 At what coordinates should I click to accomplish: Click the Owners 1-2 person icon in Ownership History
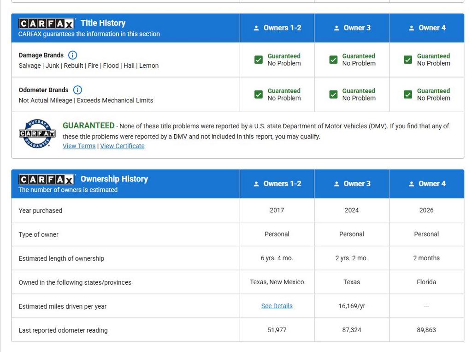256,184
